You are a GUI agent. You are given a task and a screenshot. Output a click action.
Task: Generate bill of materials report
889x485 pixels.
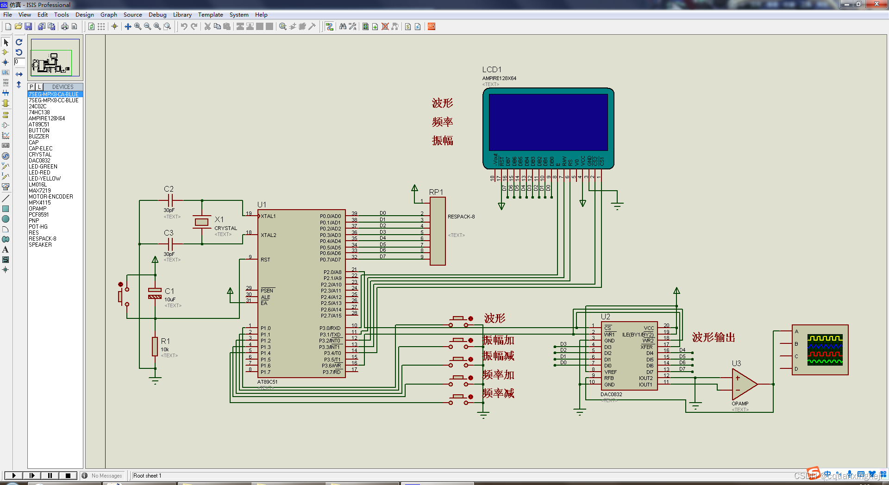click(408, 26)
